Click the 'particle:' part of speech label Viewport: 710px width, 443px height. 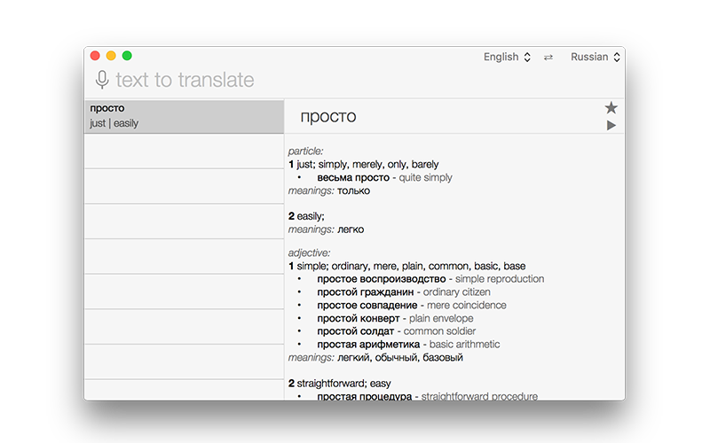tap(305, 151)
